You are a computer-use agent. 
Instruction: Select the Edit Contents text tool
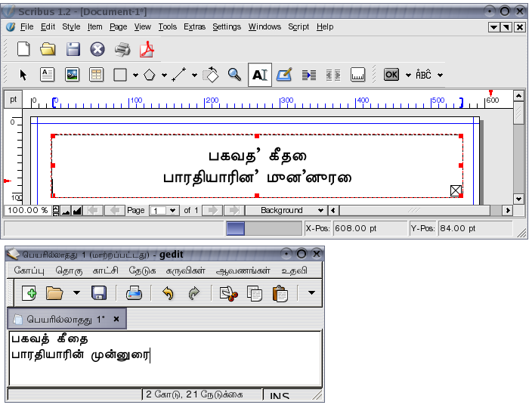(259, 75)
